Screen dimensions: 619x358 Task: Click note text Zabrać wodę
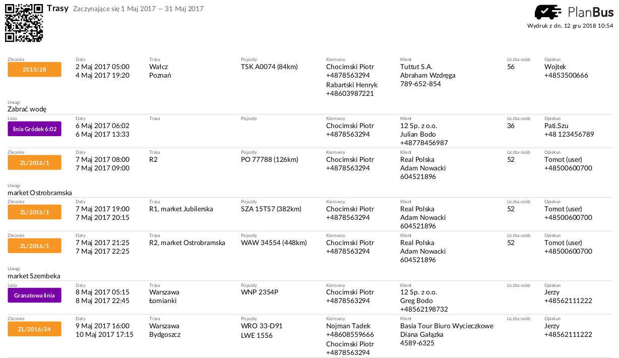27,109
